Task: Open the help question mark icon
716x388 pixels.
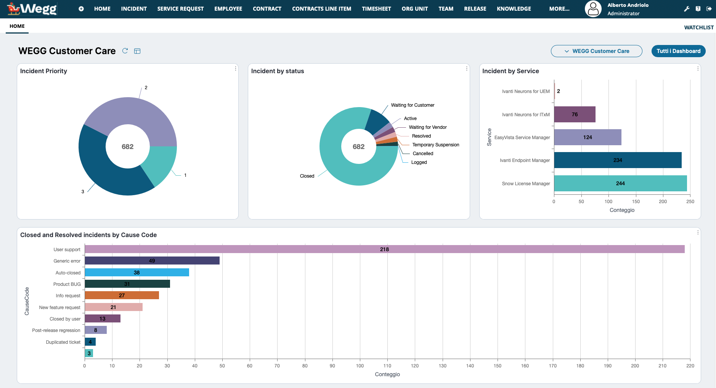Action: [698, 9]
